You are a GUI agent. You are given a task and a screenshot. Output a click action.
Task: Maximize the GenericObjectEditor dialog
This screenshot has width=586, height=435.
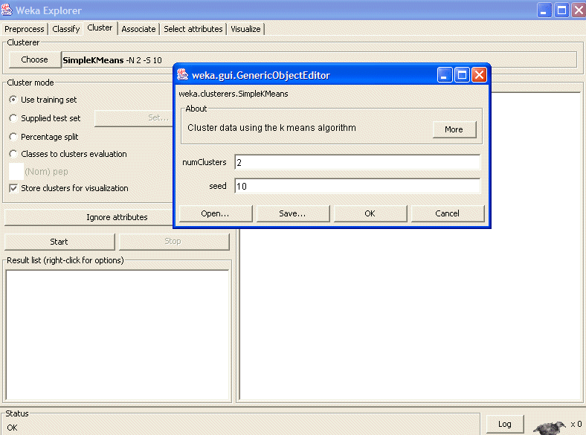[462, 75]
